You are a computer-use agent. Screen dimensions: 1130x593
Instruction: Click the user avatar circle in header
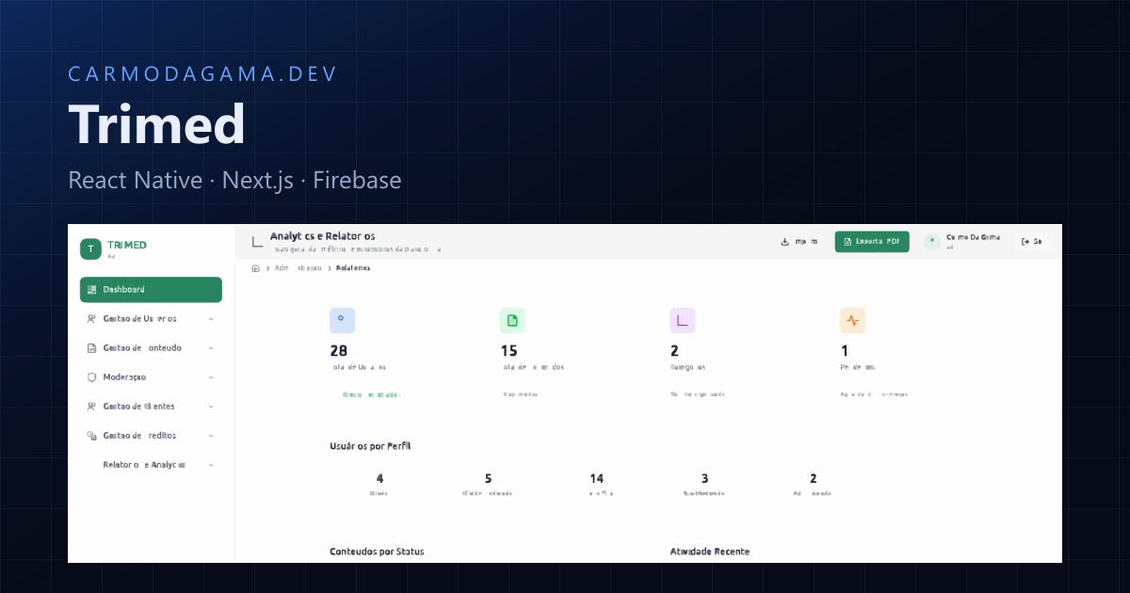(932, 242)
